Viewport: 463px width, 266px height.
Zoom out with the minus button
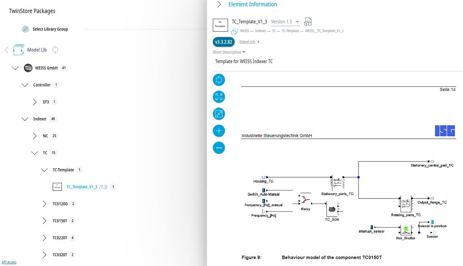click(x=219, y=147)
